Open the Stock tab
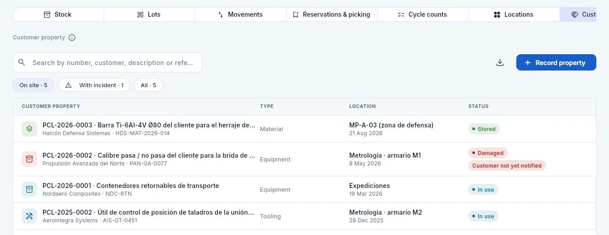609x235 pixels. tap(58, 14)
